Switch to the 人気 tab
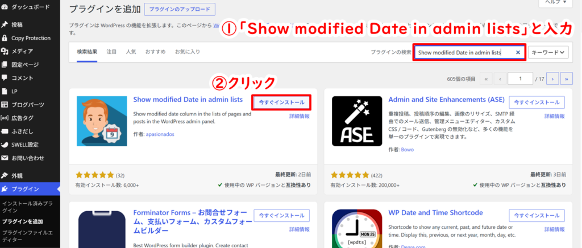 coord(131,52)
